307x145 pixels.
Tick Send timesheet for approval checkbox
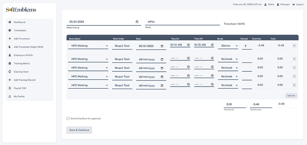click(68, 118)
